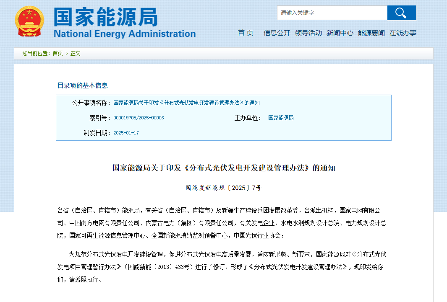This screenshot has width=447, height=302.
Task: Select the 在线办事 navigation item
Action: 403,33
